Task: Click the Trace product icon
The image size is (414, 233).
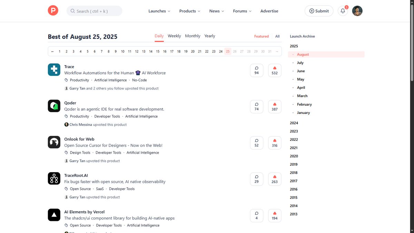Action: 54,70
